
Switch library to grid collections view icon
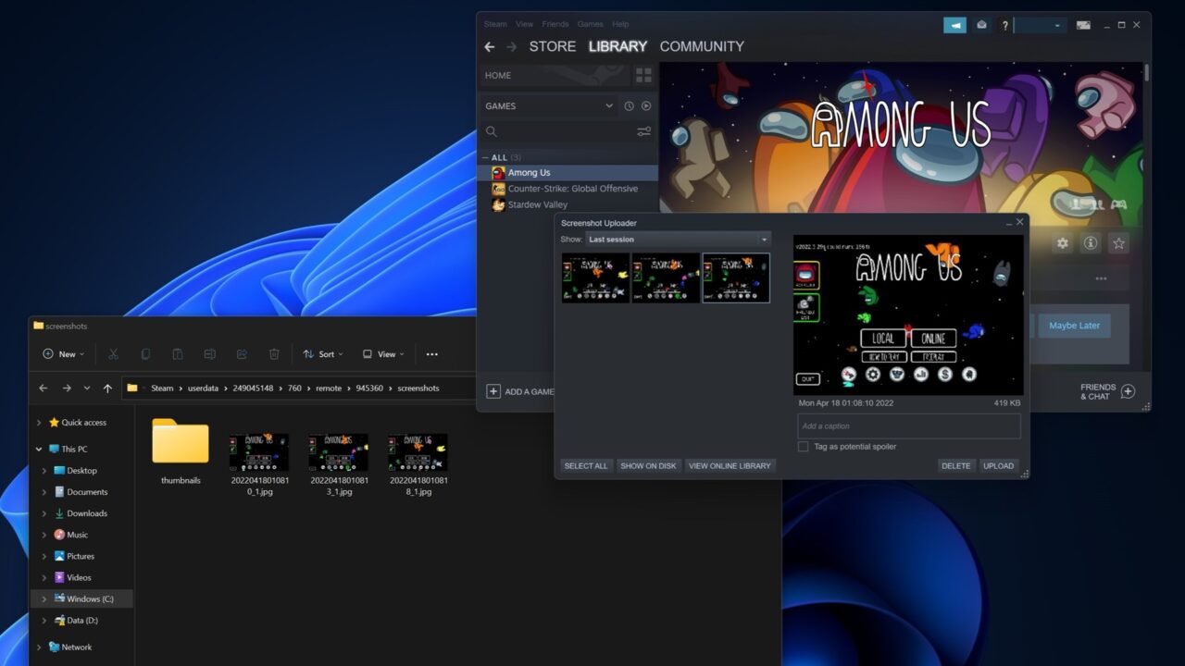pyautogui.click(x=643, y=75)
